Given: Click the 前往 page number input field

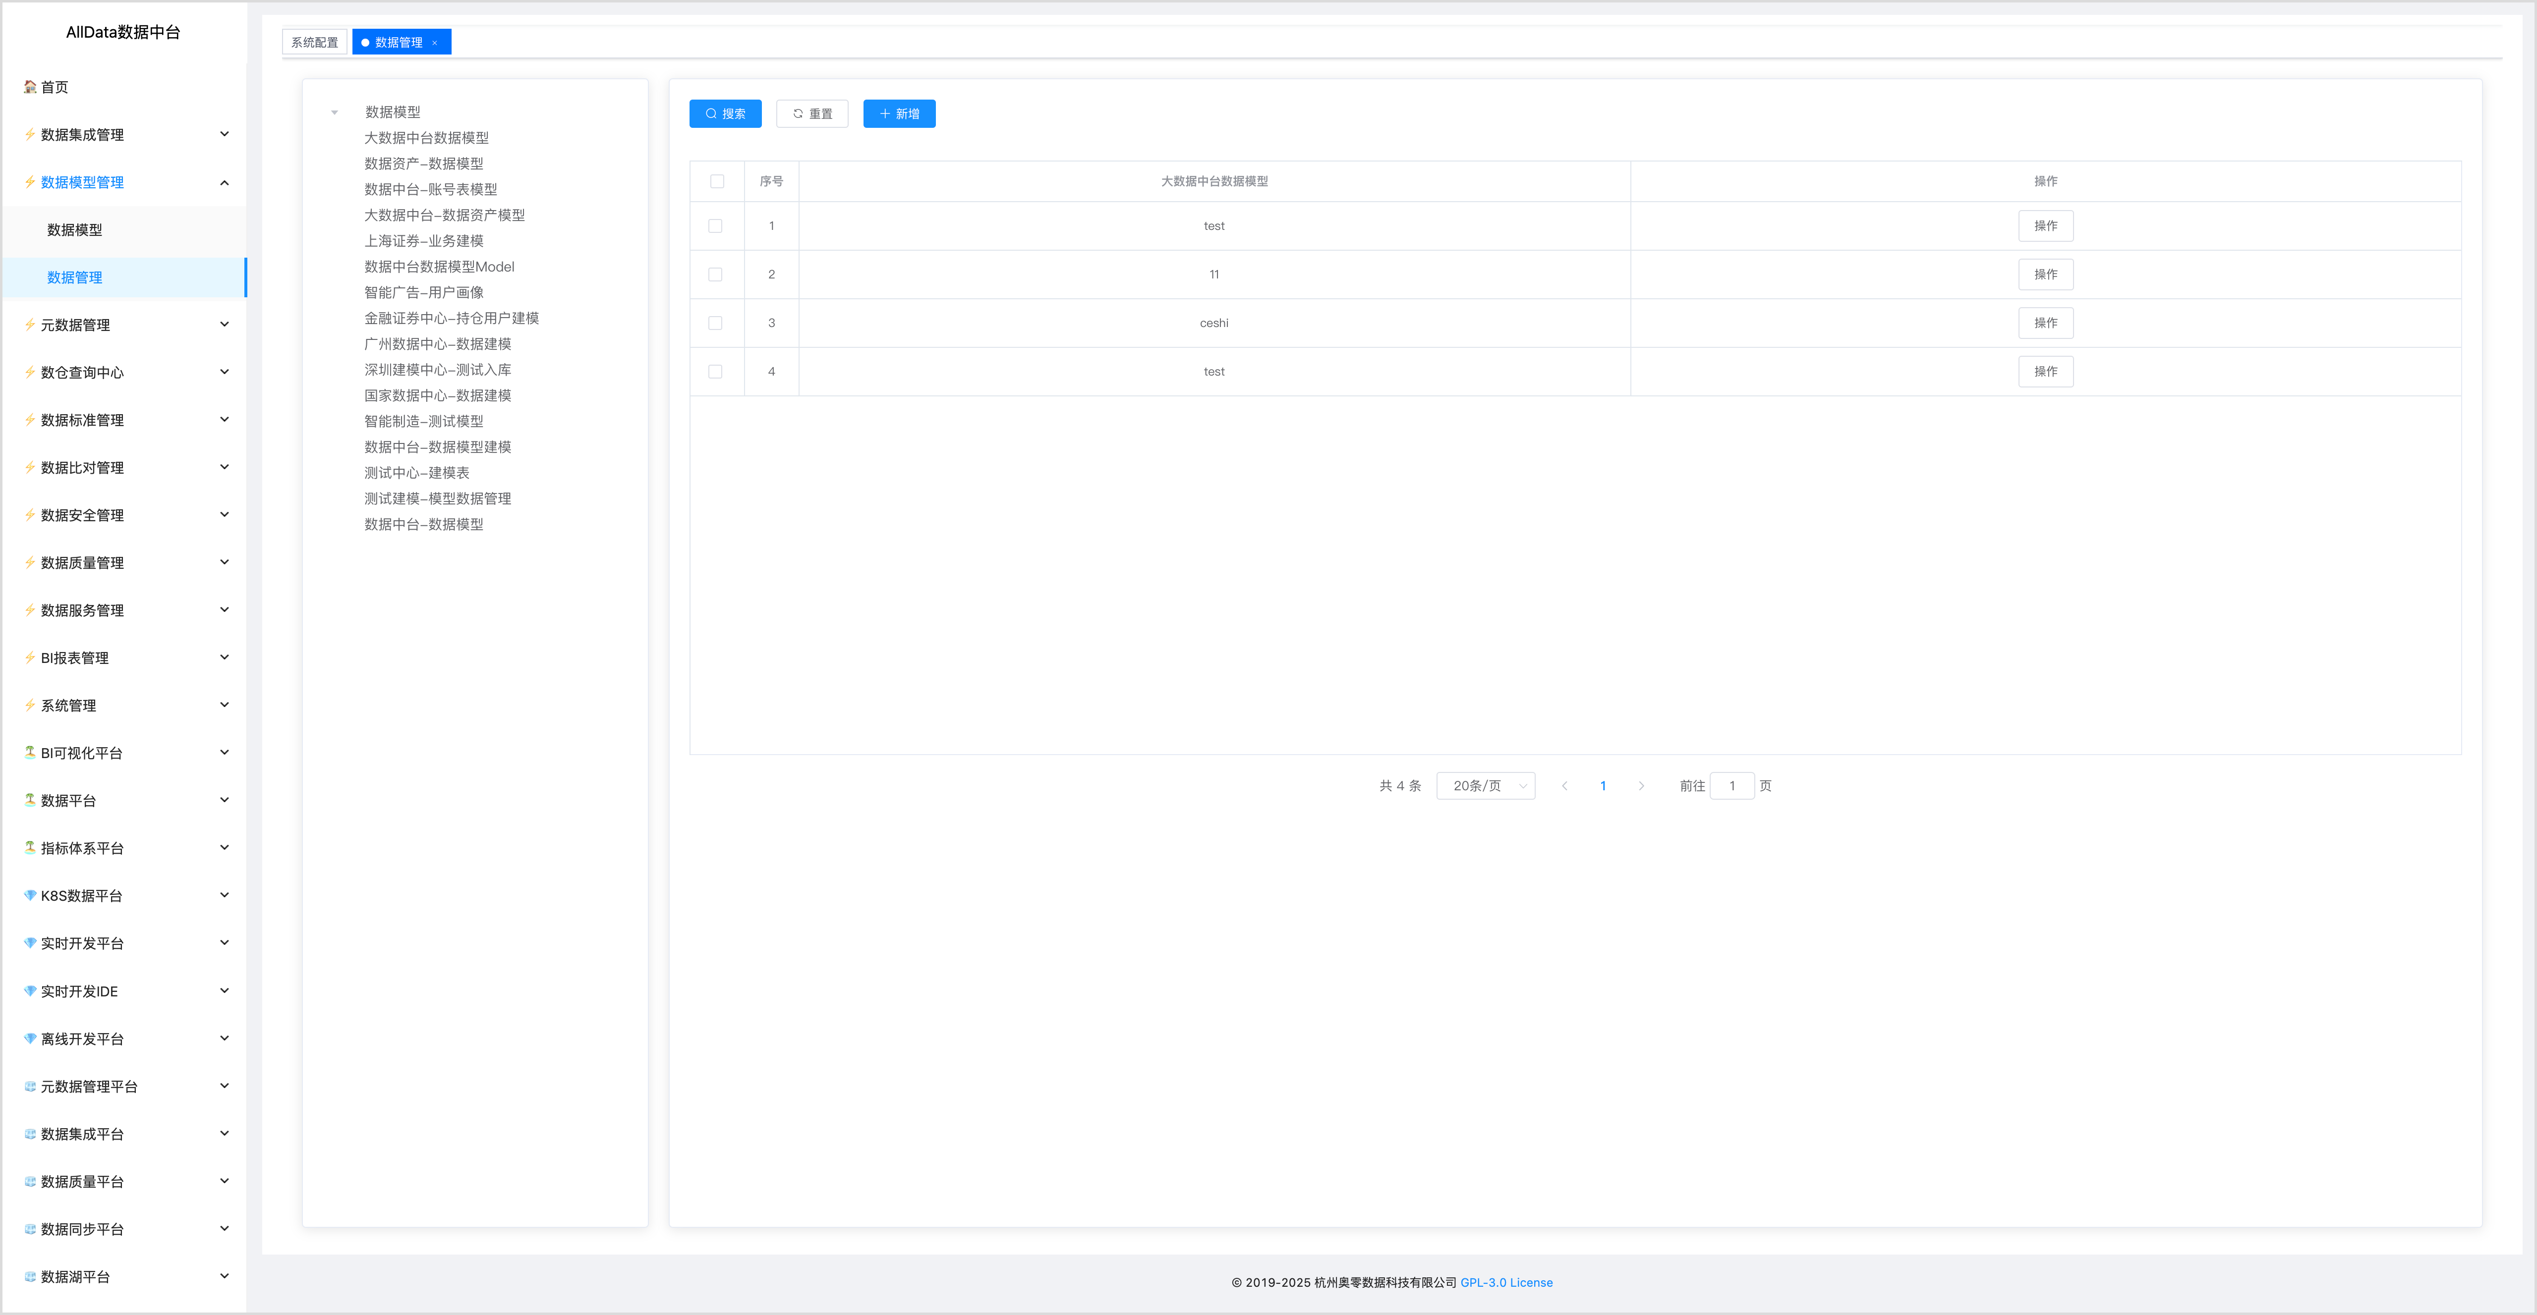Looking at the screenshot, I should [x=1731, y=785].
